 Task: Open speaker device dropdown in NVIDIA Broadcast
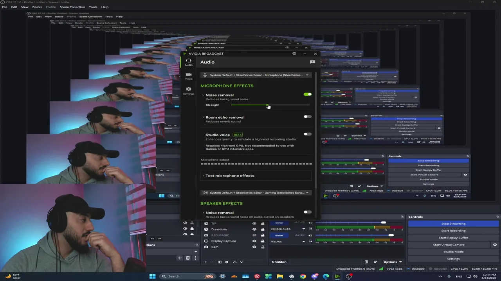[256, 192]
